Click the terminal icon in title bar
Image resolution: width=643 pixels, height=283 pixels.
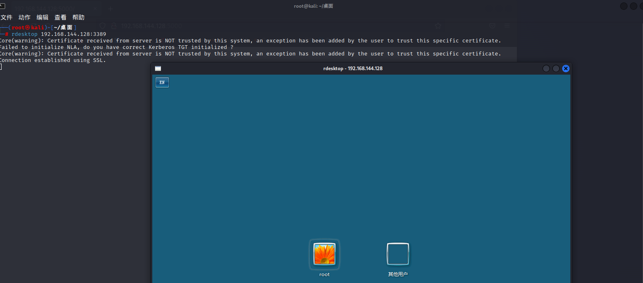(x=2, y=6)
